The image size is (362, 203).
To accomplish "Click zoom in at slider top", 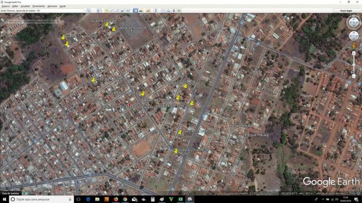I will 354,54.
